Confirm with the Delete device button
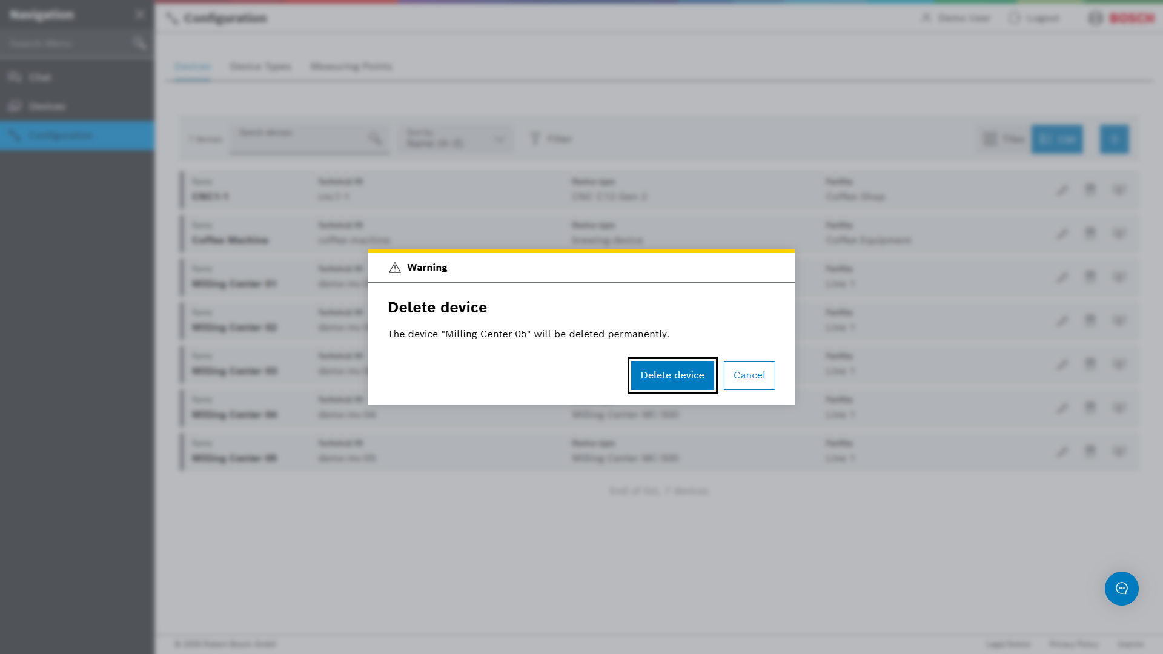1163x654 pixels. pos(672,375)
